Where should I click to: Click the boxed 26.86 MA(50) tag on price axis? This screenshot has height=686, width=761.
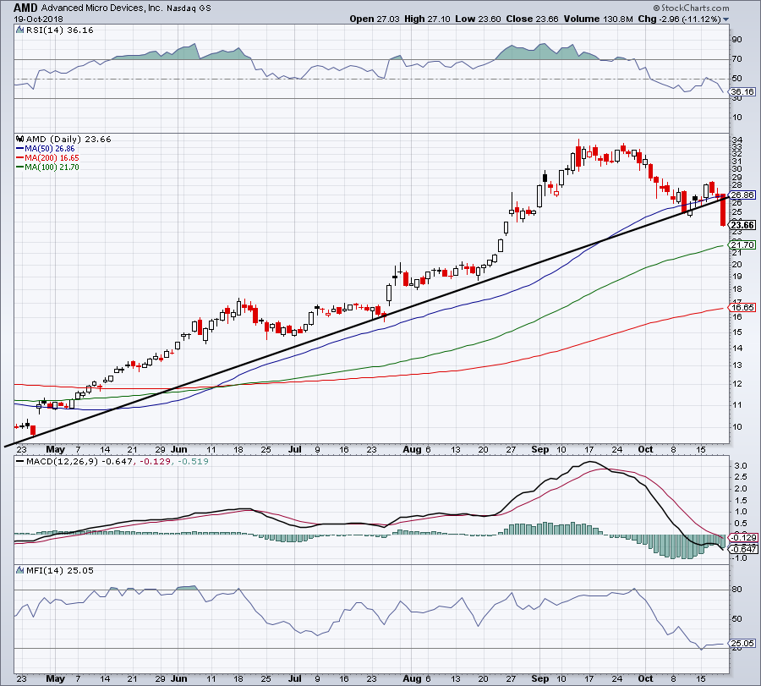tap(742, 195)
